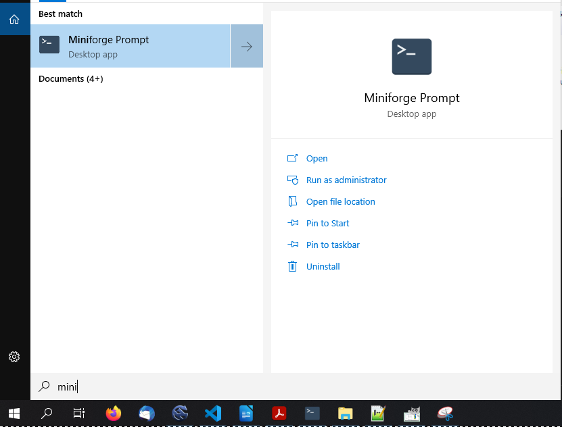Open the Home tab in the search sidebar
This screenshot has width=562, height=427.
click(14, 19)
